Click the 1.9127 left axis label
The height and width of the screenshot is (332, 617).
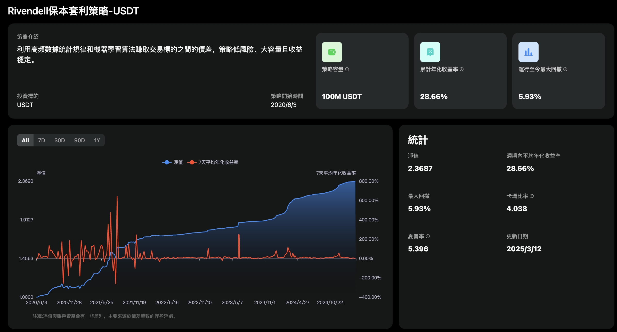27,220
